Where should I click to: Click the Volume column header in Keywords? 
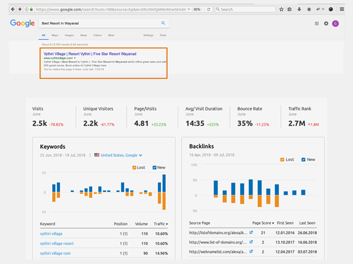pyautogui.click(x=141, y=224)
